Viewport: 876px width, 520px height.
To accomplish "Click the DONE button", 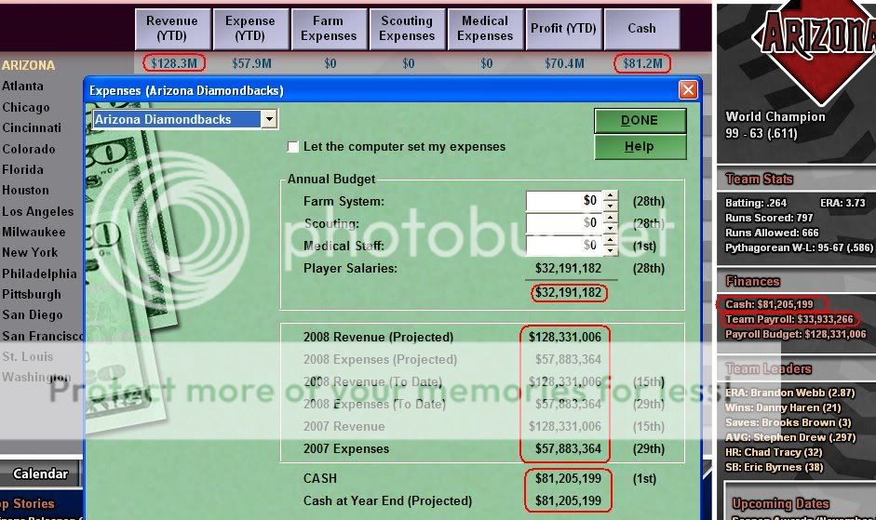I will 640,120.
